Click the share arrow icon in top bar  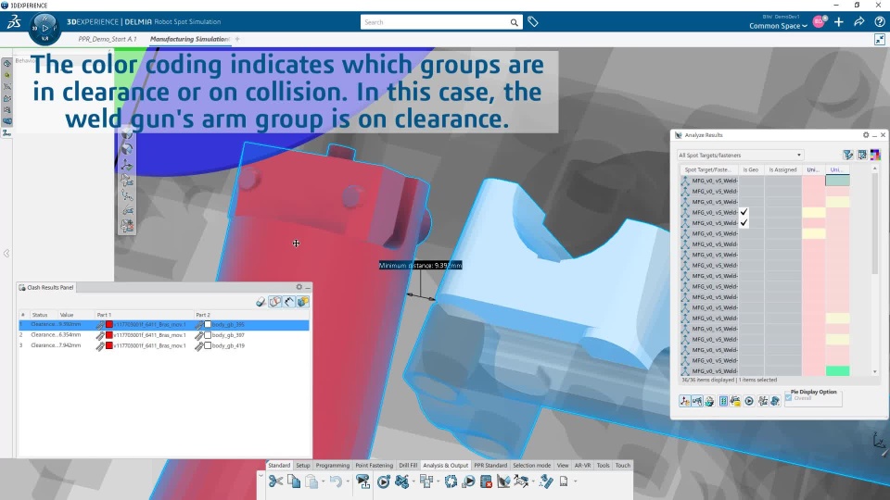pos(859,22)
